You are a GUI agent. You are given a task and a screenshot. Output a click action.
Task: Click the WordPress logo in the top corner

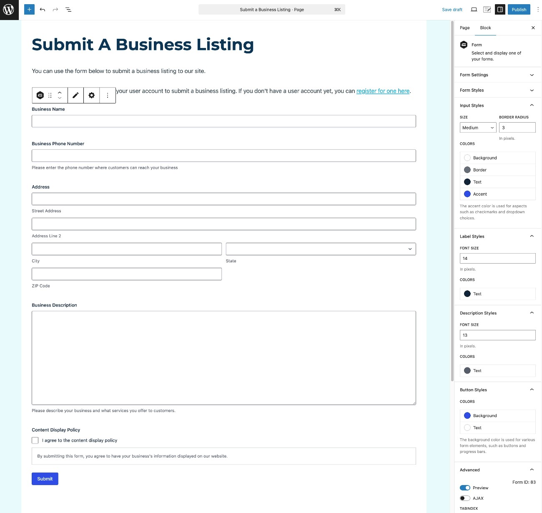pyautogui.click(x=9, y=10)
